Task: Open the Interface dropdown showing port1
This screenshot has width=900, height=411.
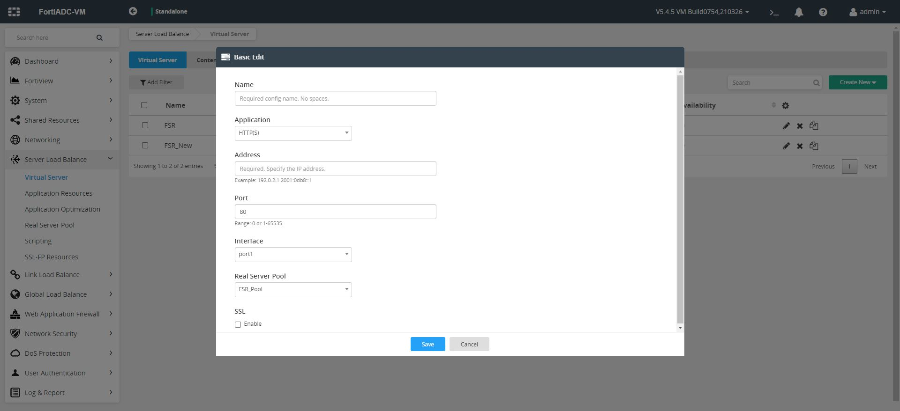Action: tap(293, 254)
